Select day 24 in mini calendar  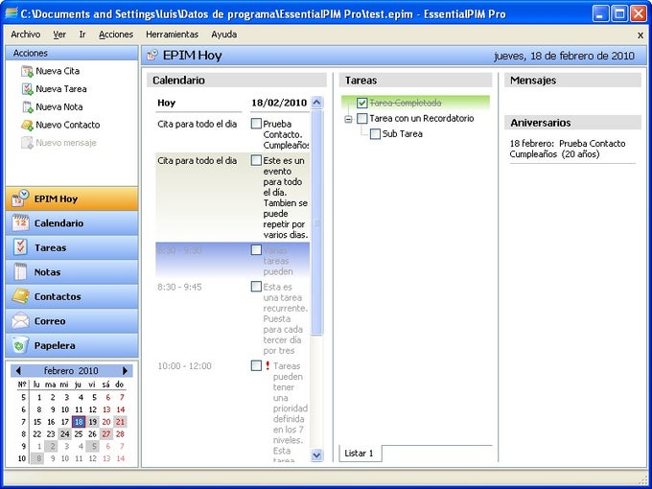(64, 434)
